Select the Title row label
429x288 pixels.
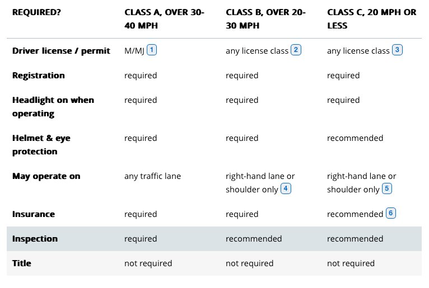tap(22, 263)
